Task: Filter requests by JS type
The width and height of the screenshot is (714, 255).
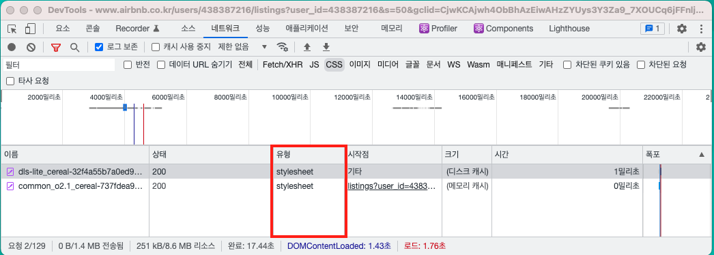Action: coord(314,65)
